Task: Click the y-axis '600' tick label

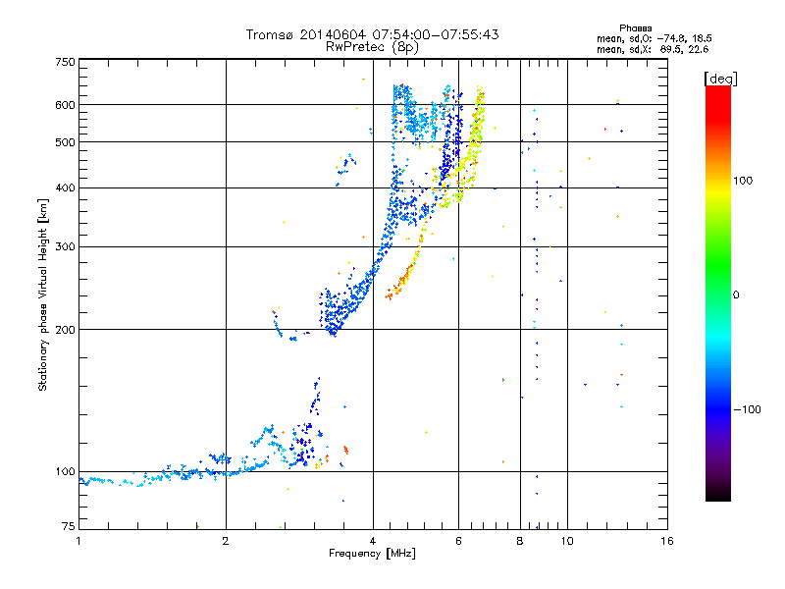Action: coord(65,105)
